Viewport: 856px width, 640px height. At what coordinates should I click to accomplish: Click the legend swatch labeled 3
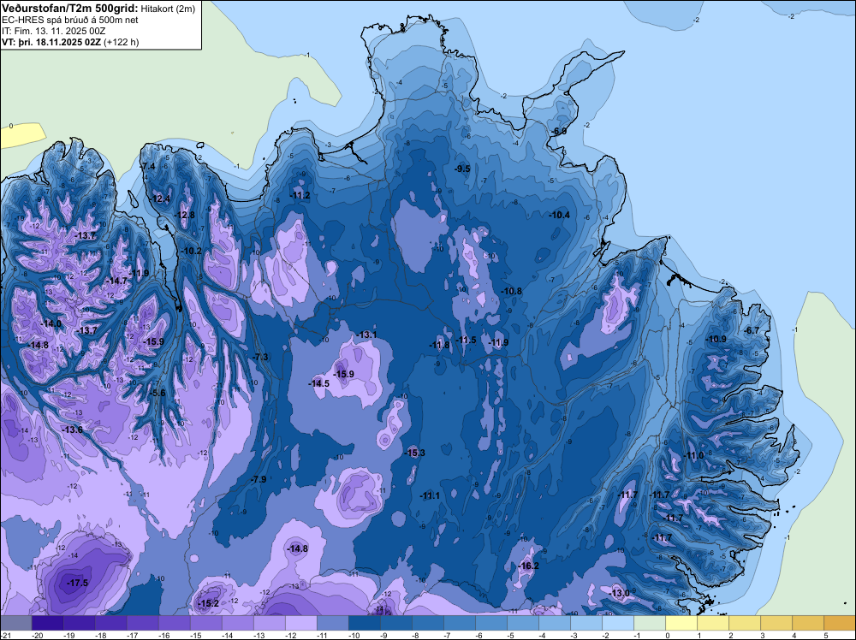tap(776, 623)
